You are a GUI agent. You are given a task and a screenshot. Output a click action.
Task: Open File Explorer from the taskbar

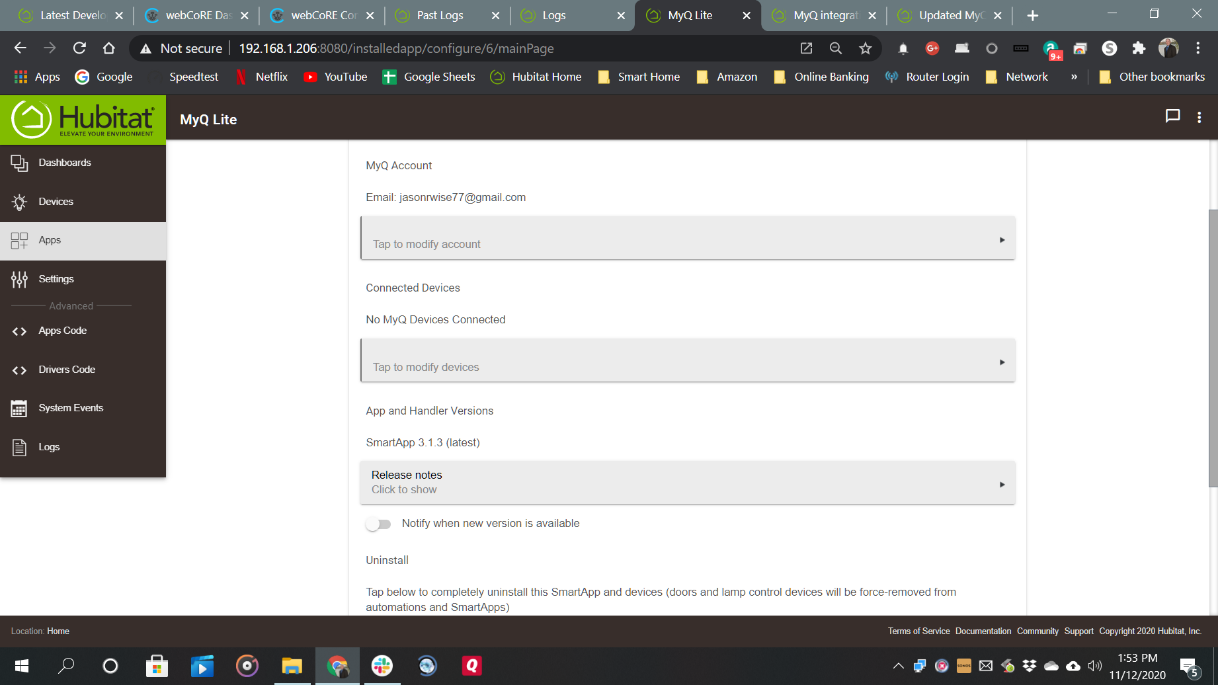(x=292, y=666)
